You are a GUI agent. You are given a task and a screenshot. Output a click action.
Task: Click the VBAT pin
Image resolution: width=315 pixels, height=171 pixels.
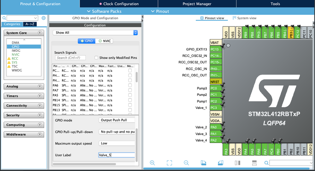[x=216, y=43]
